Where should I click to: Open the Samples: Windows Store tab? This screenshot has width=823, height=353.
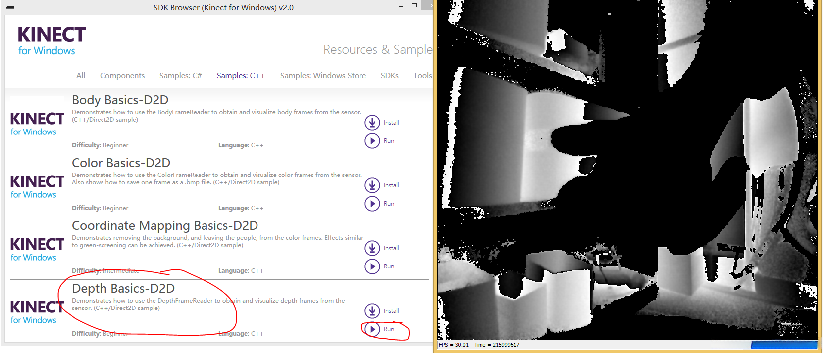pyautogui.click(x=323, y=76)
